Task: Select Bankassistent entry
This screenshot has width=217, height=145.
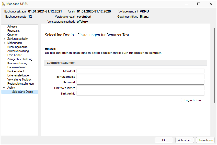Action: (x=16, y=71)
